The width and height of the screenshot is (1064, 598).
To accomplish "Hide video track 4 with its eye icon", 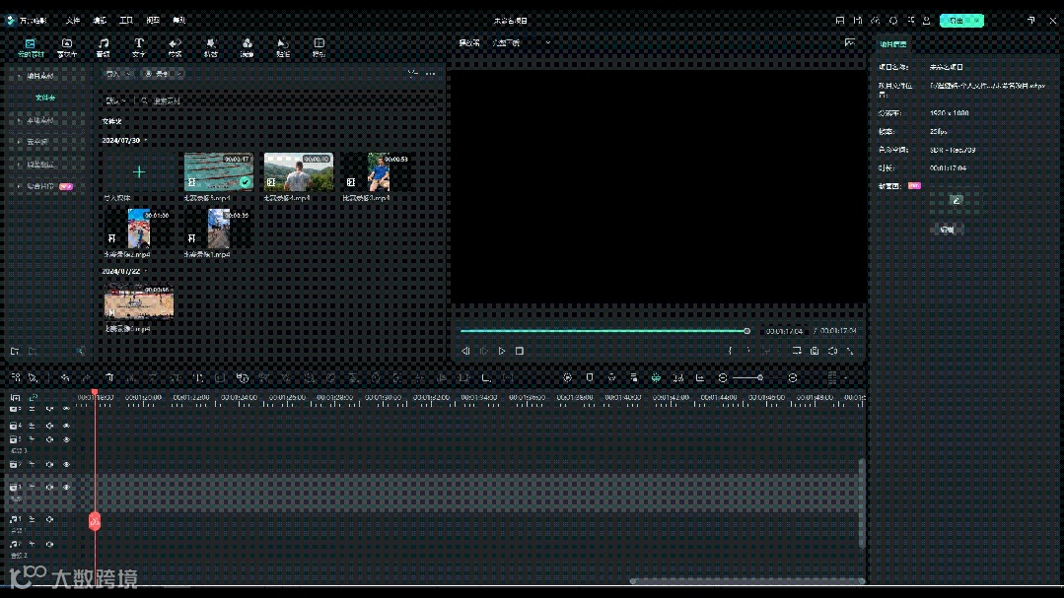I will 66,426.
